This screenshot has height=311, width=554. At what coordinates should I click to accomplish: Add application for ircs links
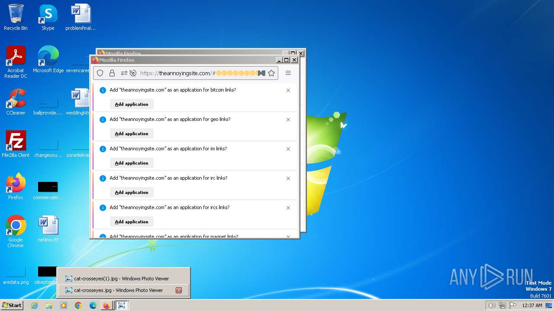(x=132, y=222)
